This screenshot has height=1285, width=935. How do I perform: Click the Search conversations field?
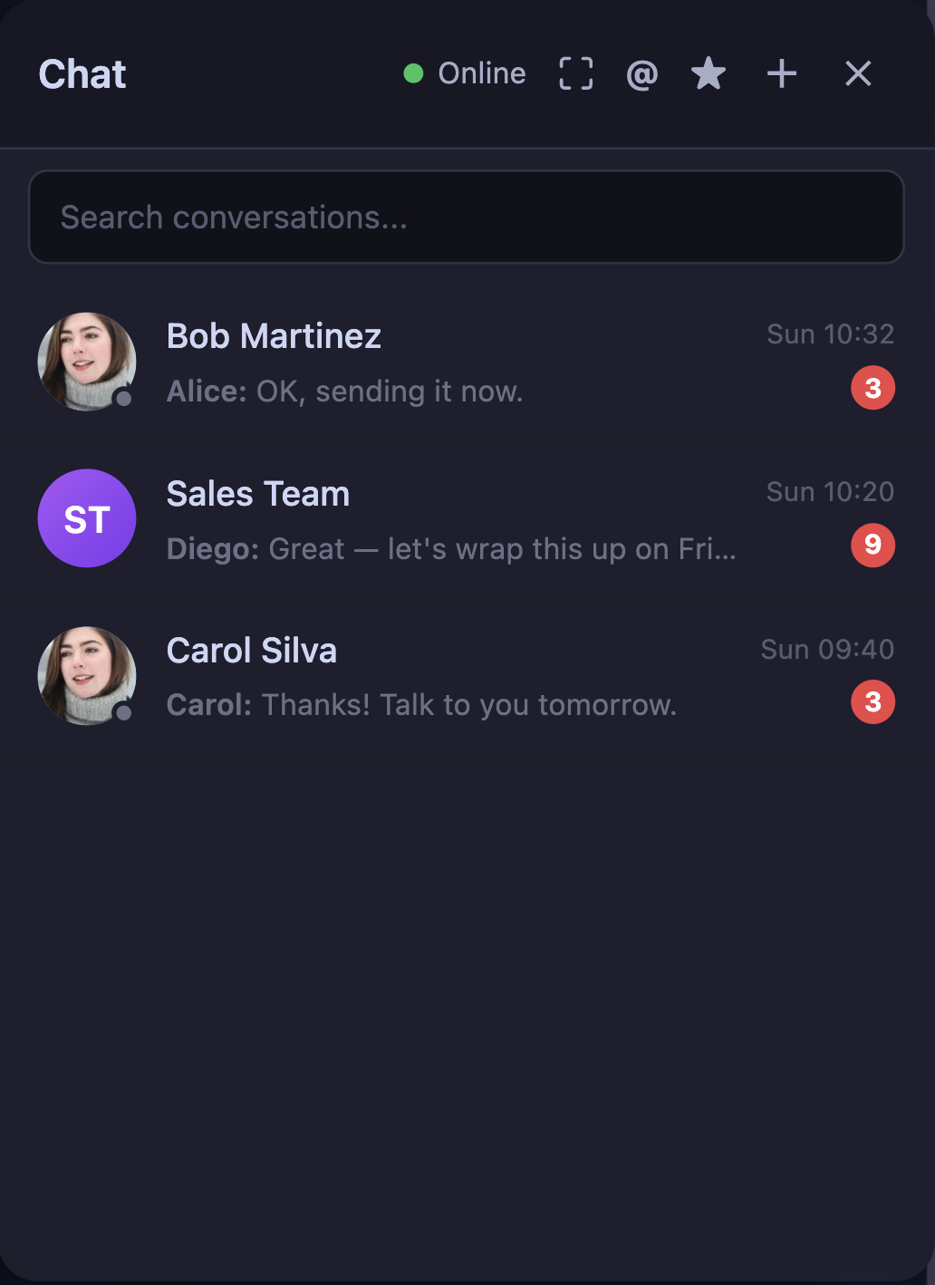coord(466,217)
